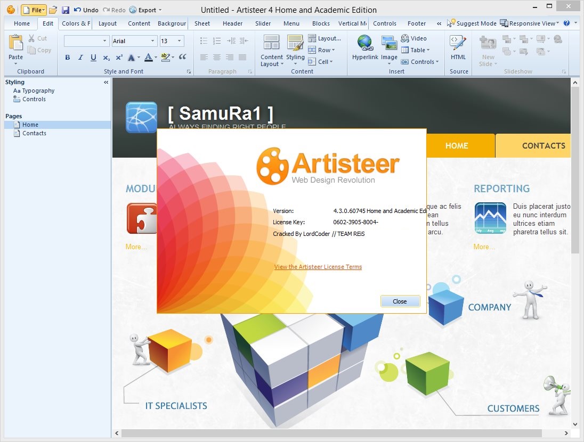Toggle subscript formatting

107,58
